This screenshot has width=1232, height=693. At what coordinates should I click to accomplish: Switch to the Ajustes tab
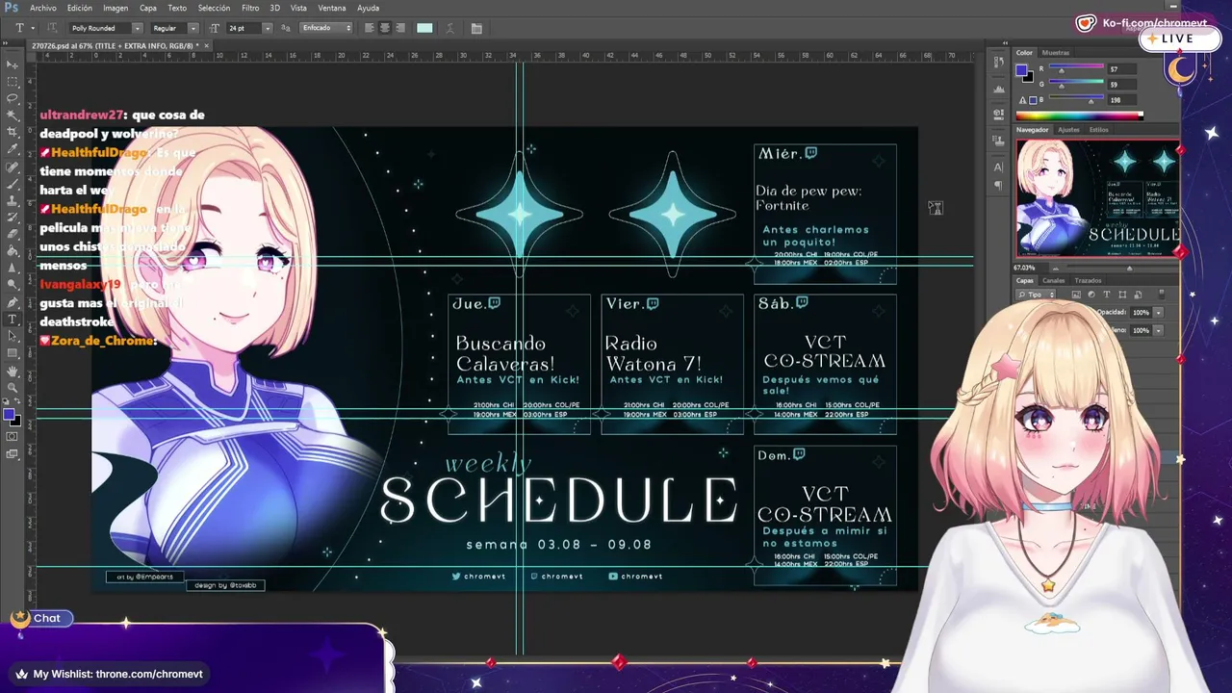[x=1068, y=130]
